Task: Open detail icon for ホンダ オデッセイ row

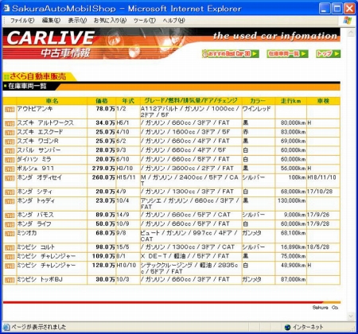Action: point(10,178)
